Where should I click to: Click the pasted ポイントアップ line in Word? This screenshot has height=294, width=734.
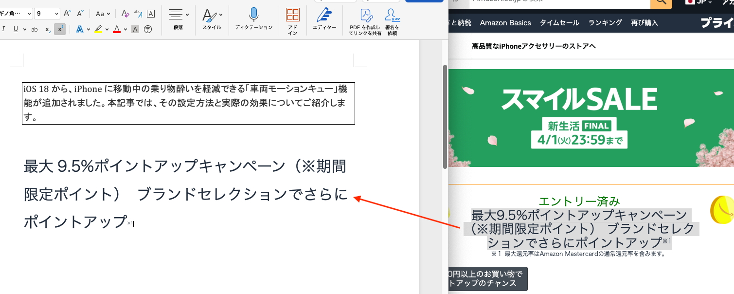pyautogui.click(x=75, y=222)
